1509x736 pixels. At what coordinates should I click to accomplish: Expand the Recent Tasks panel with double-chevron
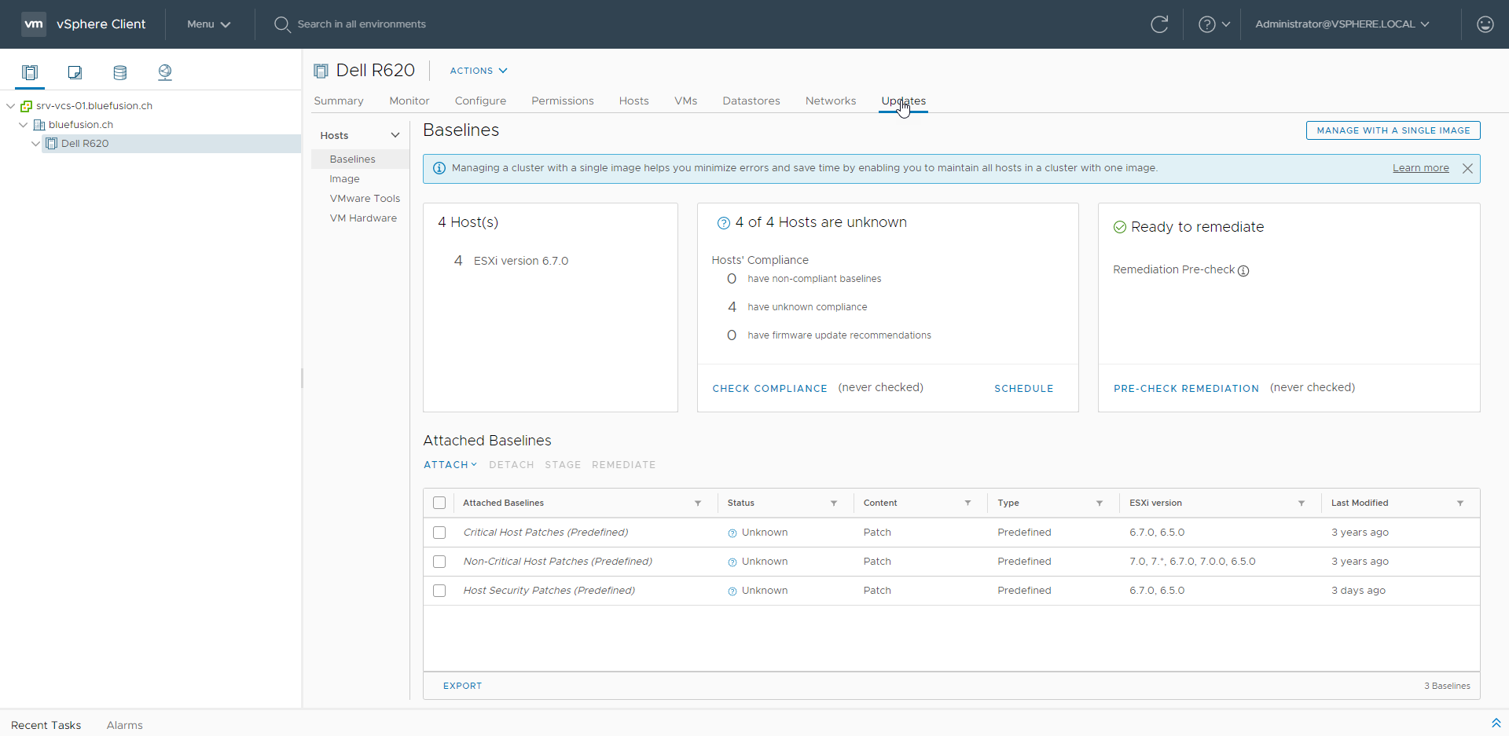coord(1496,723)
